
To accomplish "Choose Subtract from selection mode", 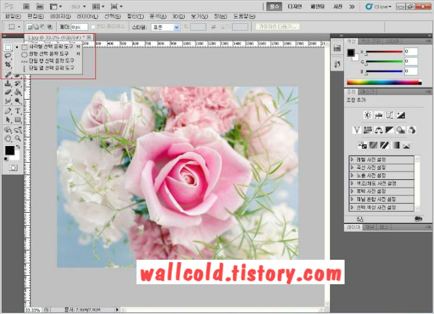I will pos(43,27).
